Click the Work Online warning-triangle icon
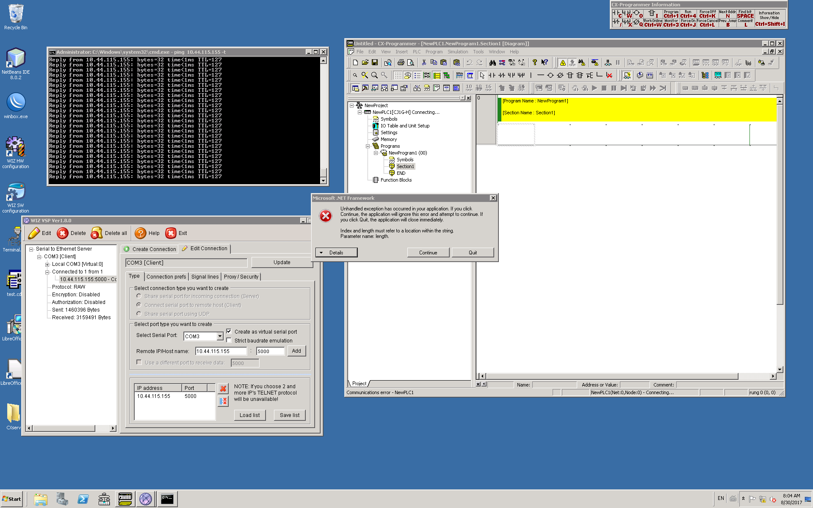 [563, 63]
